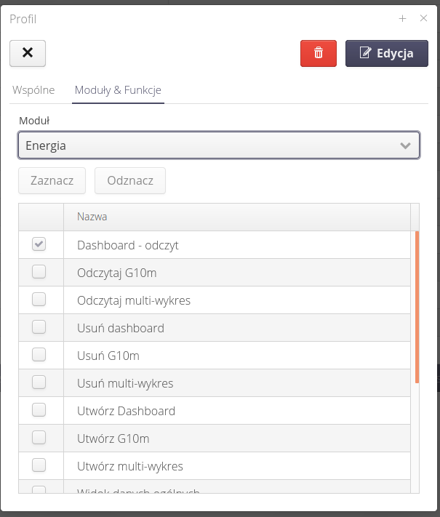This screenshot has width=440, height=517.
Task: Close the Profil dialog window
Action: pos(423,18)
